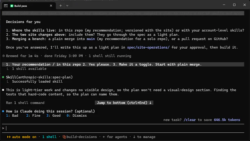
Task: Expand the Ran 1 shell command line
Action: [25, 103]
